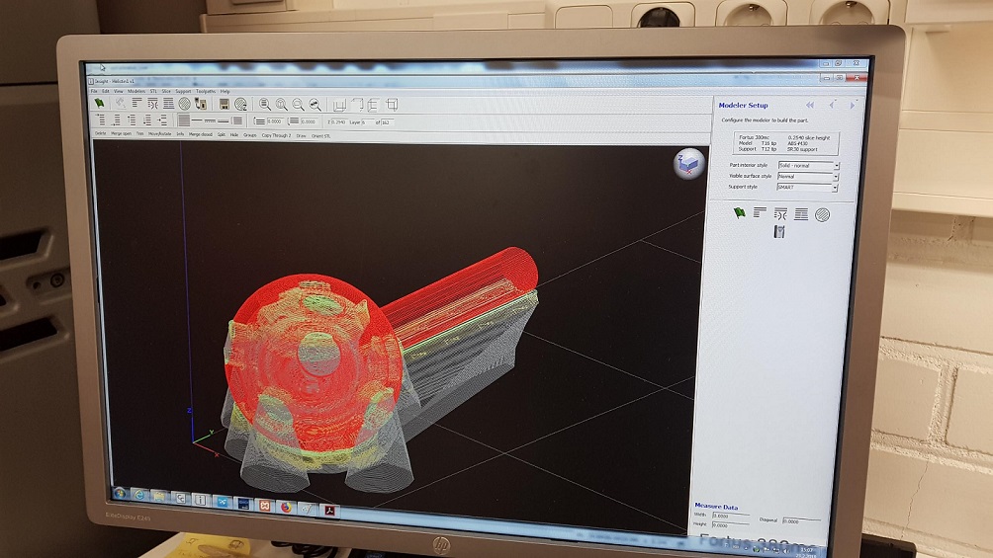993x558 pixels.
Task: Go to next step arrow in Modeler Setup header
Action: click(x=853, y=106)
